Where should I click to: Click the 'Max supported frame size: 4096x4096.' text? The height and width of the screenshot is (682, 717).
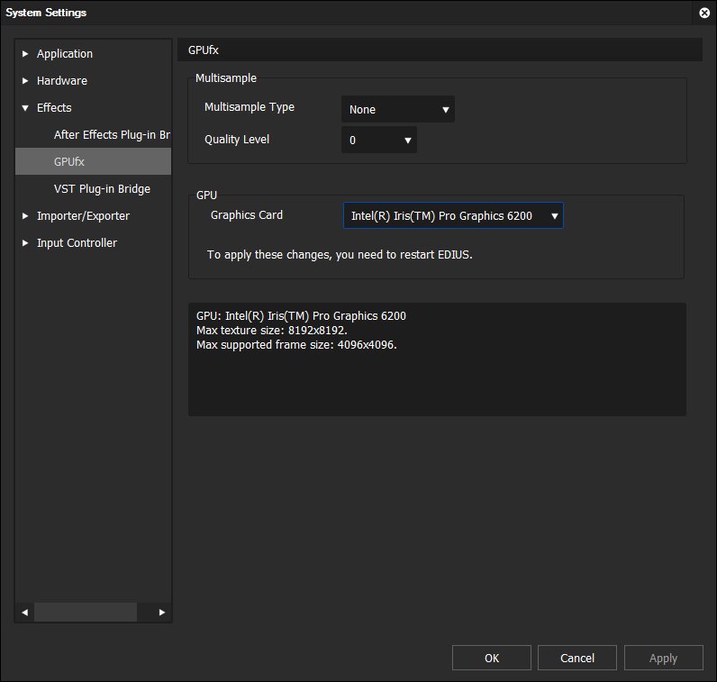296,345
